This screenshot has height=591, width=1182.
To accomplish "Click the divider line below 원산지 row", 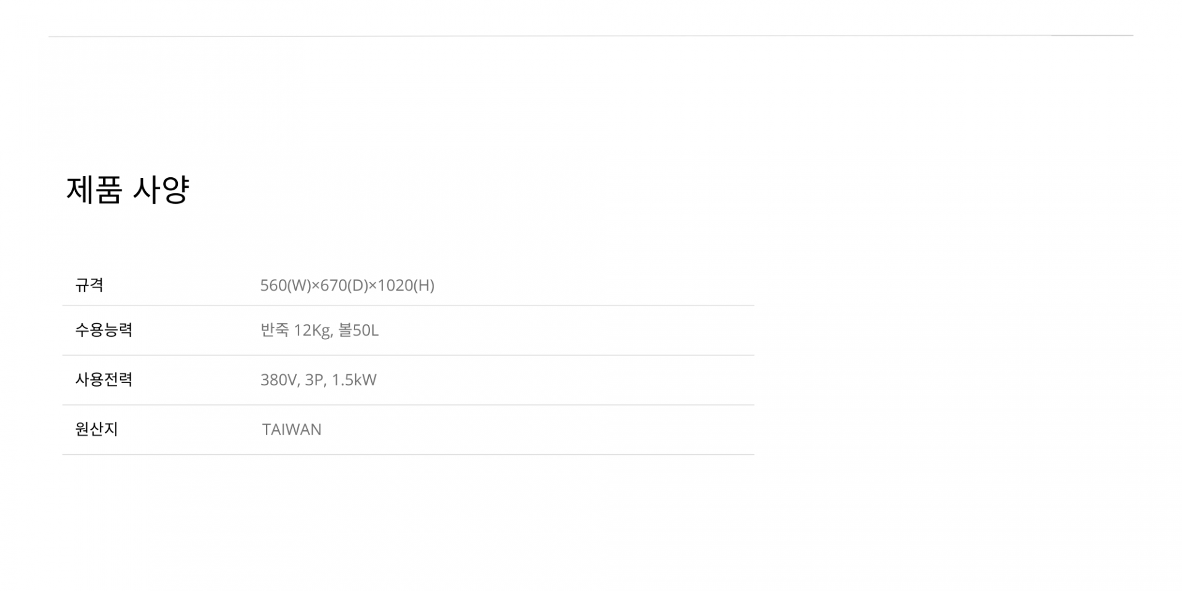I will point(408,455).
